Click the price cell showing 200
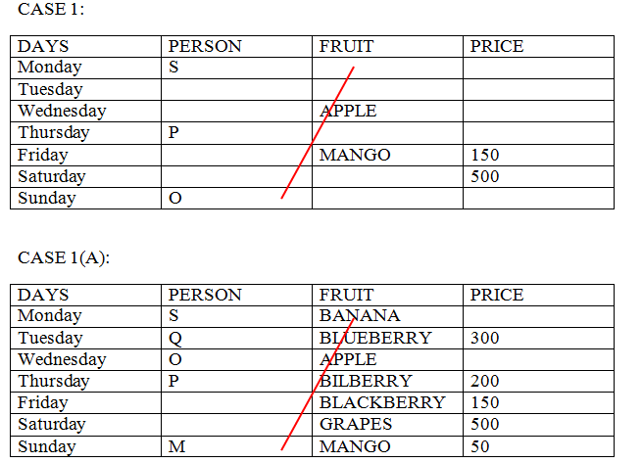This screenshot has height=463, width=642. [x=484, y=381]
